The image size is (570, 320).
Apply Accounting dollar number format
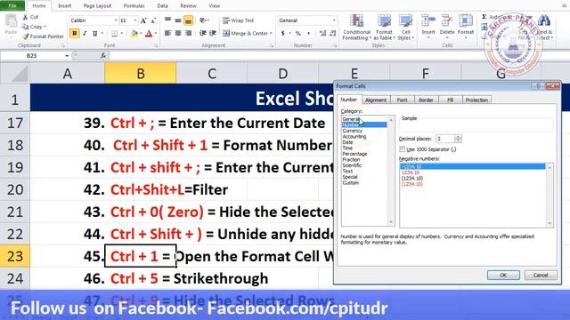pos(283,34)
